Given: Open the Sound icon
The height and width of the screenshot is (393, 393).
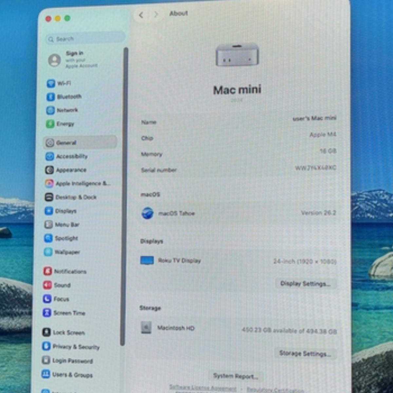Looking at the screenshot, I should 47,285.
